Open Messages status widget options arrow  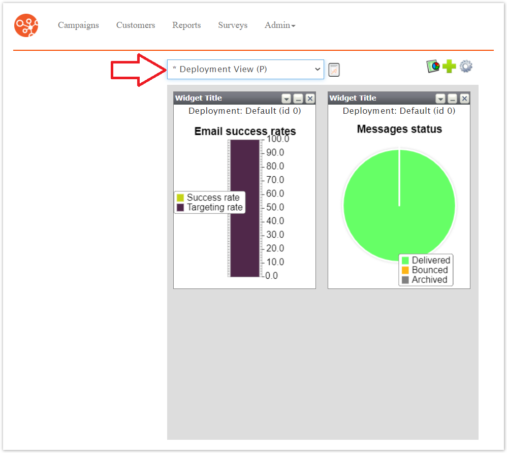click(x=440, y=99)
